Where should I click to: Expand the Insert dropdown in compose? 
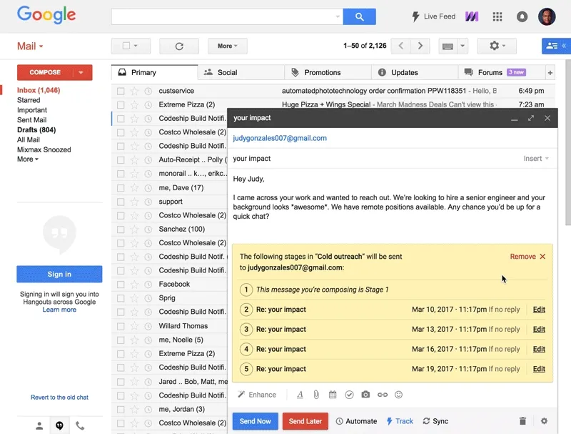(536, 159)
